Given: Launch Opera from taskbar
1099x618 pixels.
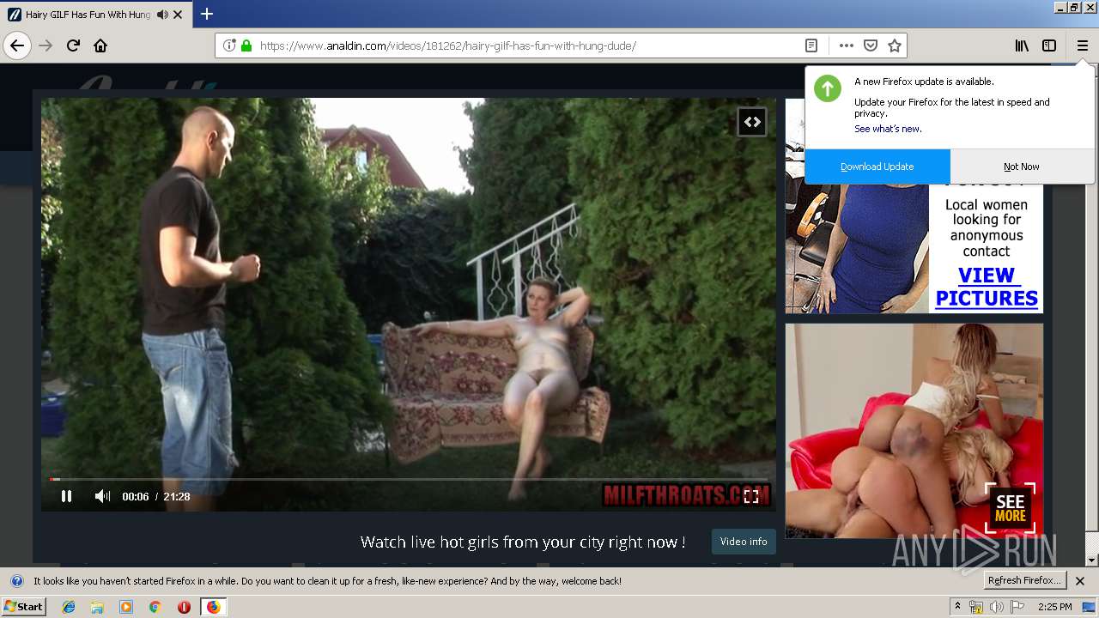Looking at the screenshot, I should click(184, 607).
